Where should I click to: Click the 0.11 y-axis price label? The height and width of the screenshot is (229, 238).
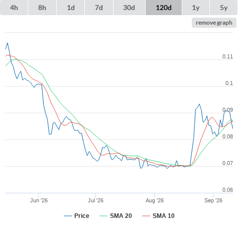pyautogui.click(x=227, y=56)
